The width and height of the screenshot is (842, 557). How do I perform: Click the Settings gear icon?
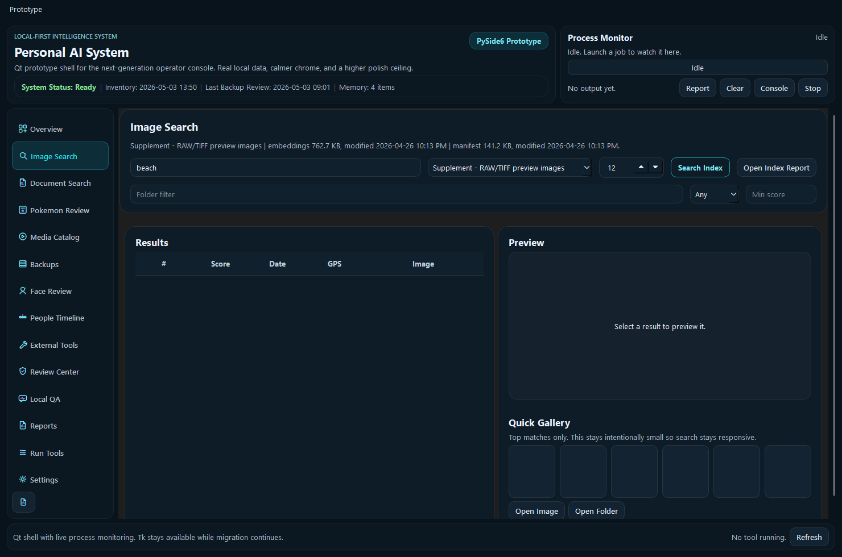[x=23, y=479]
